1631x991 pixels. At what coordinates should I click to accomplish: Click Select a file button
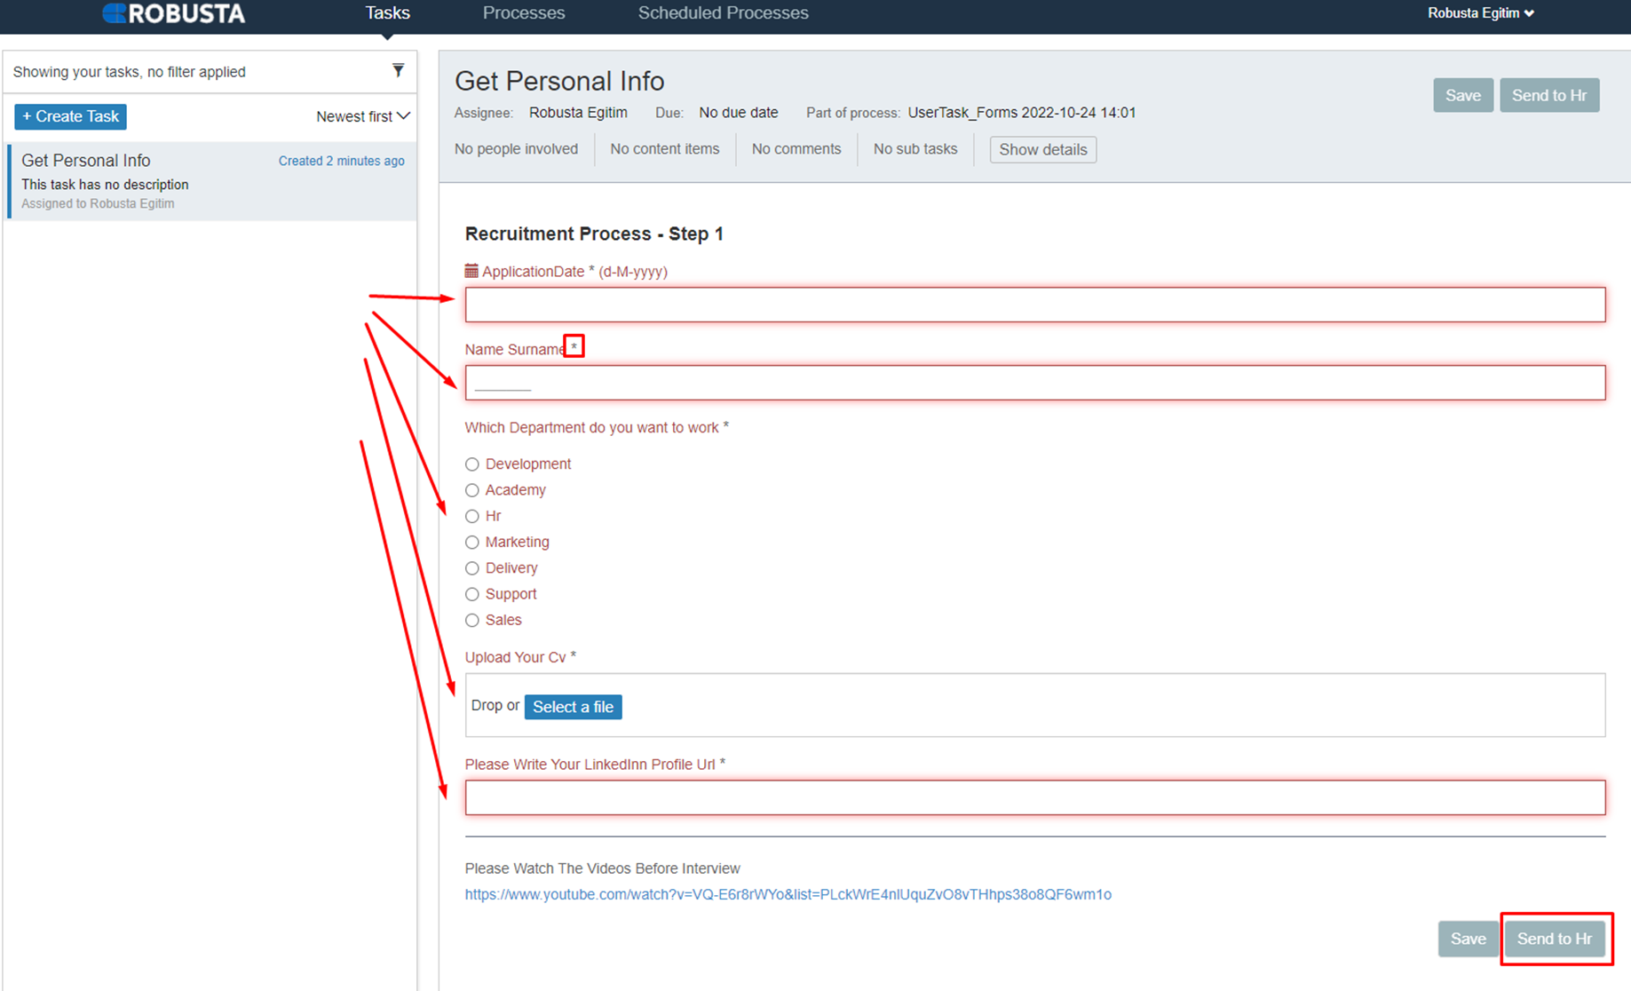point(574,707)
